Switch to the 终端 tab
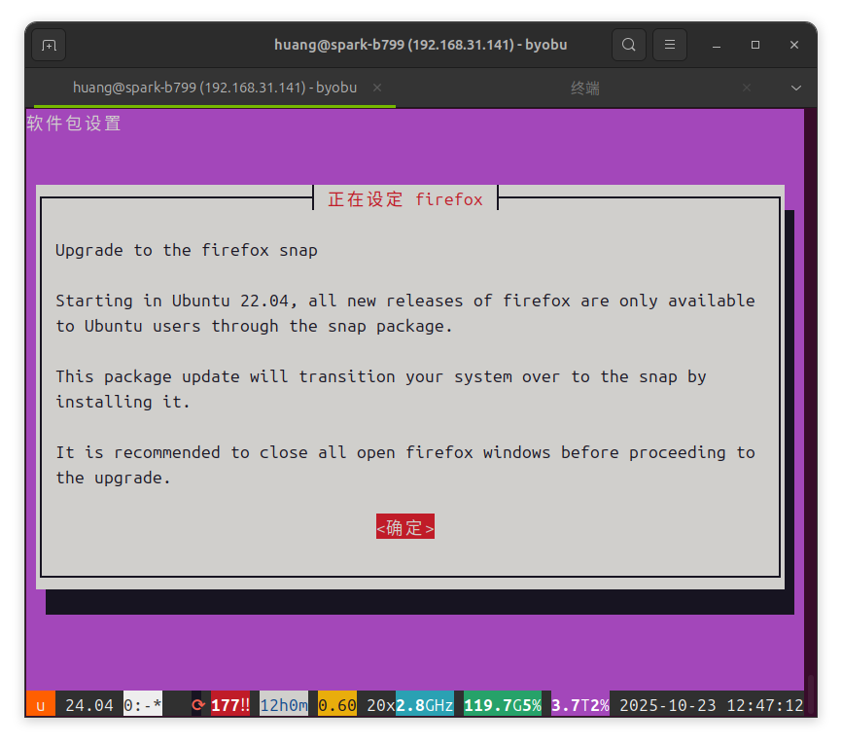The image size is (842, 745). (x=585, y=88)
